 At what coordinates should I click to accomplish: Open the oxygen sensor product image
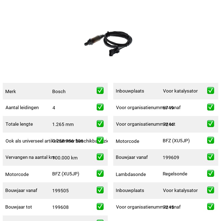pyautogui.click(x=108, y=44)
